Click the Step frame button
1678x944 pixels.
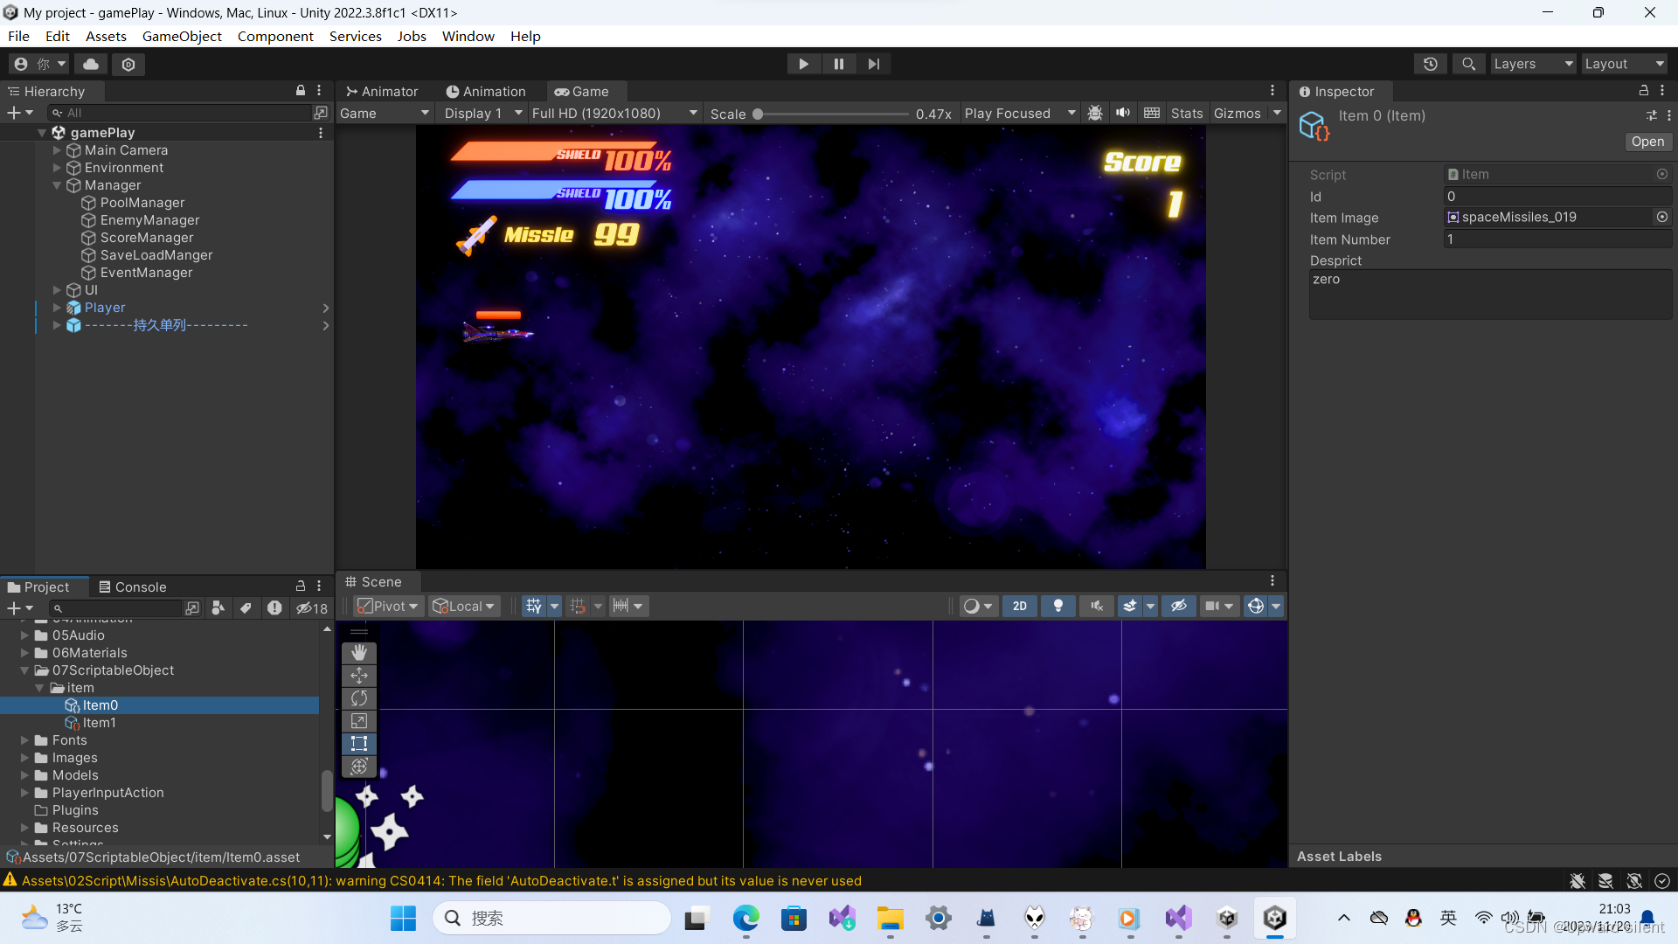(873, 63)
